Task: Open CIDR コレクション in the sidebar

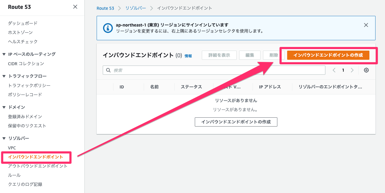Action: click(26, 63)
